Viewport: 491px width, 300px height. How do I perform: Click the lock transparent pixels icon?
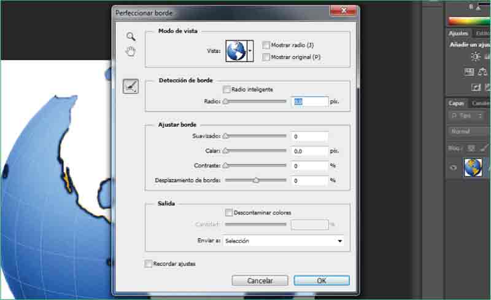click(x=471, y=148)
